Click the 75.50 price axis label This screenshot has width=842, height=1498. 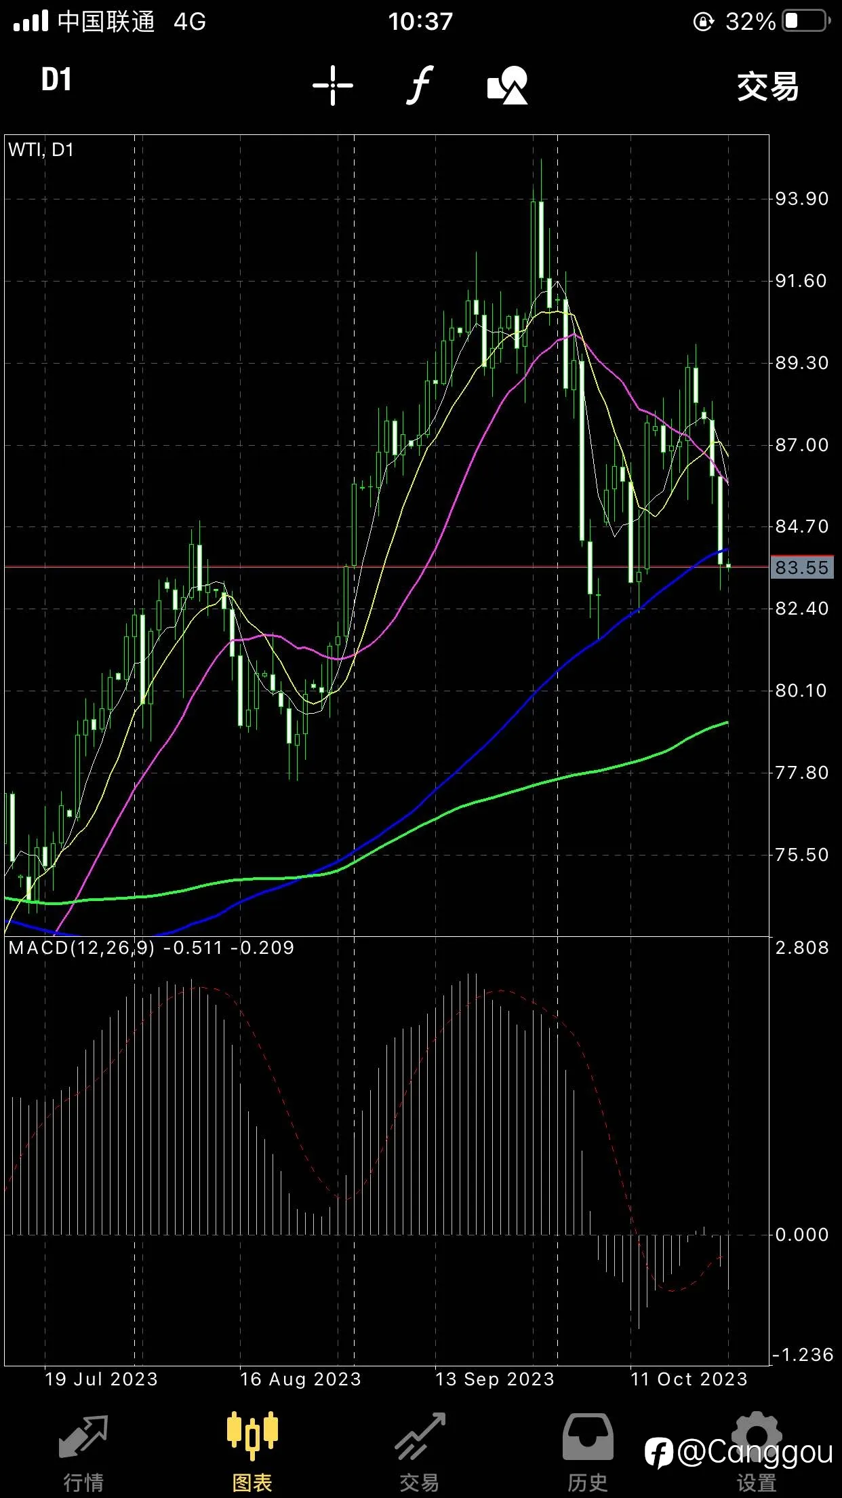pyautogui.click(x=802, y=855)
